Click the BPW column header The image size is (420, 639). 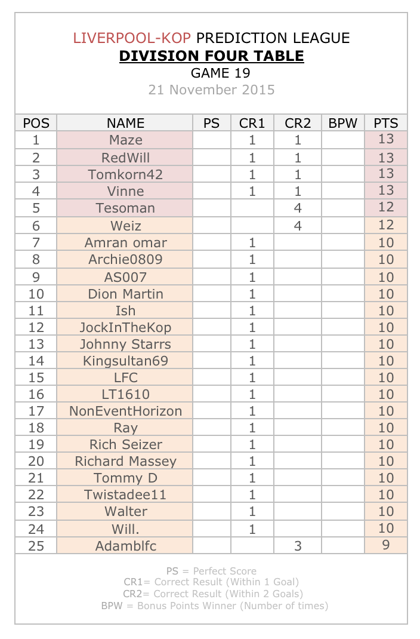point(342,123)
